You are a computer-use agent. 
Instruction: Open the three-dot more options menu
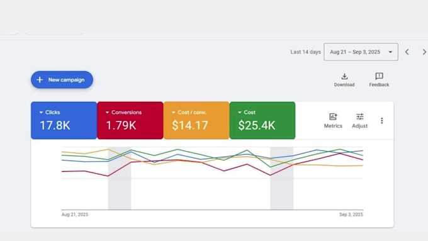point(382,121)
